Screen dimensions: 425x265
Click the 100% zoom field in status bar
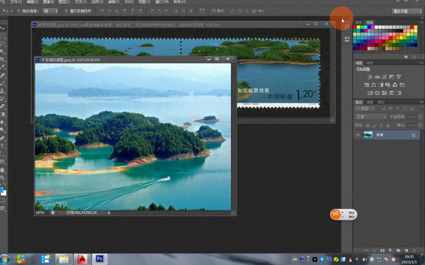[x=40, y=213]
